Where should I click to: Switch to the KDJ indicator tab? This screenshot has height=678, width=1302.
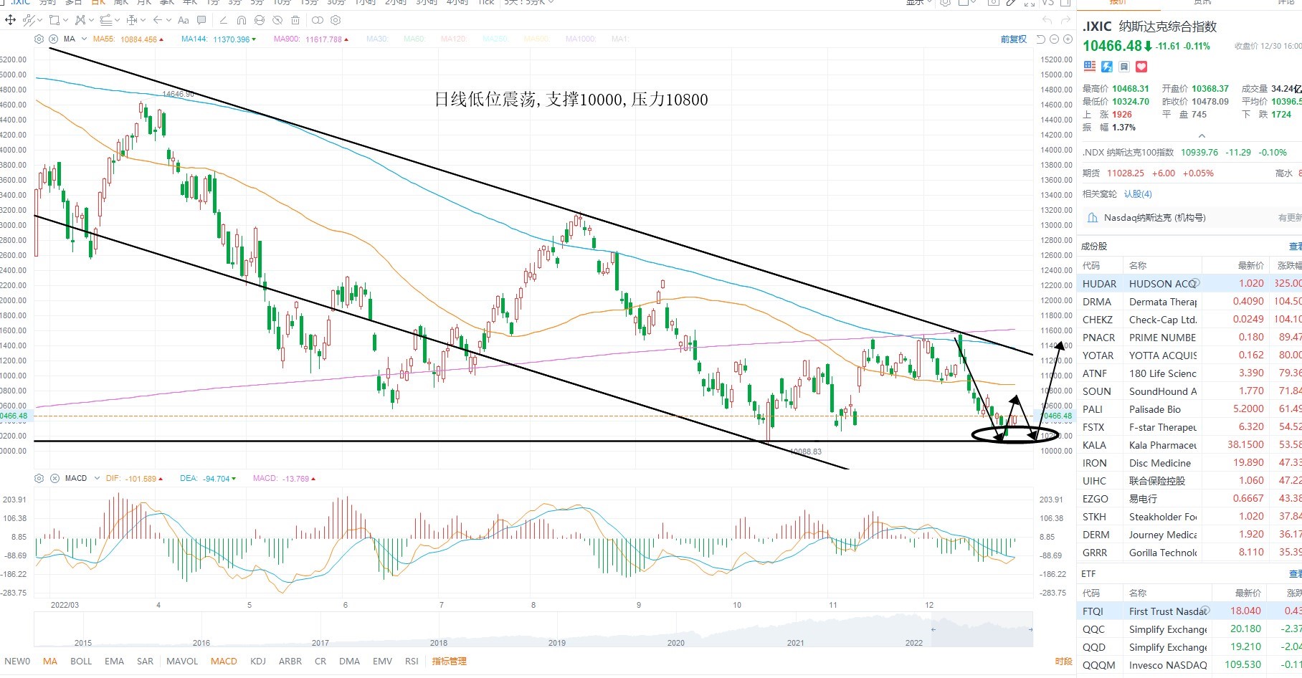[258, 661]
